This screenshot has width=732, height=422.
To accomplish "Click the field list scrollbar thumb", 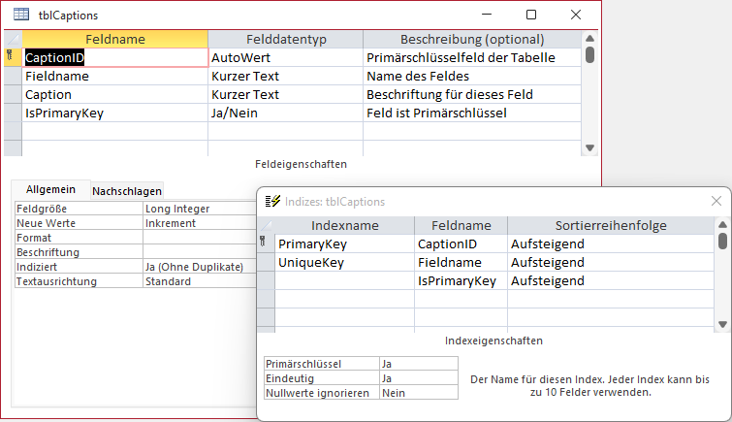I will click(589, 54).
